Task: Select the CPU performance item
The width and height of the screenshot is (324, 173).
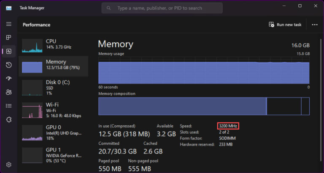Action: tap(53, 45)
